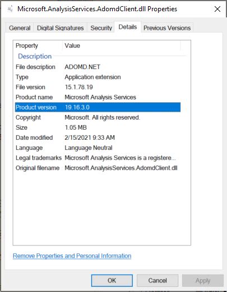Select the Legal trademarks row
The width and height of the screenshot is (227, 292).
pyautogui.click(x=98, y=158)
